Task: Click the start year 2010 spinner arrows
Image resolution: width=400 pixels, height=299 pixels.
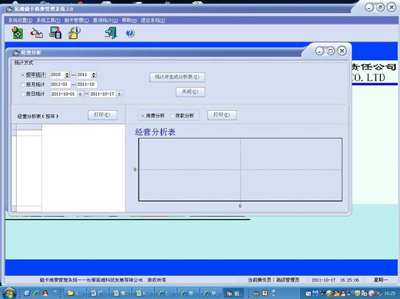Action: [x=67, y=75]
